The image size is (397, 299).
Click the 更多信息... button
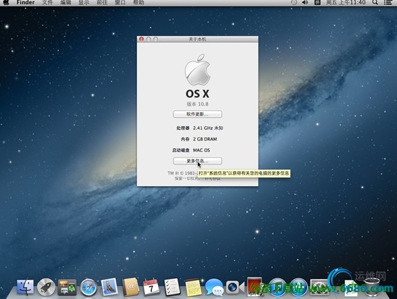tap(197, 161)
